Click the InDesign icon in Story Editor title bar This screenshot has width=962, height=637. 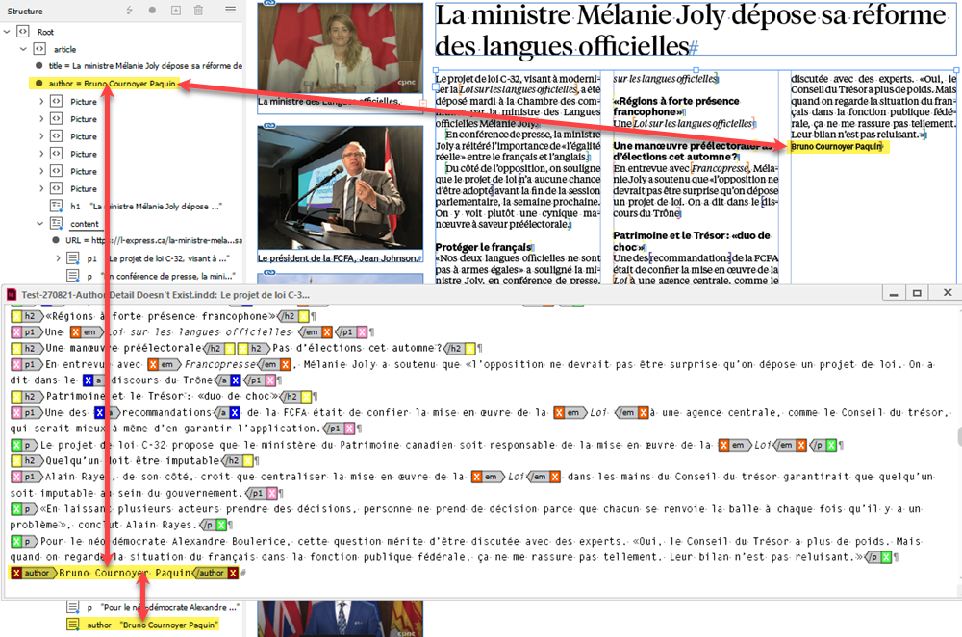(x=12, y=295)
